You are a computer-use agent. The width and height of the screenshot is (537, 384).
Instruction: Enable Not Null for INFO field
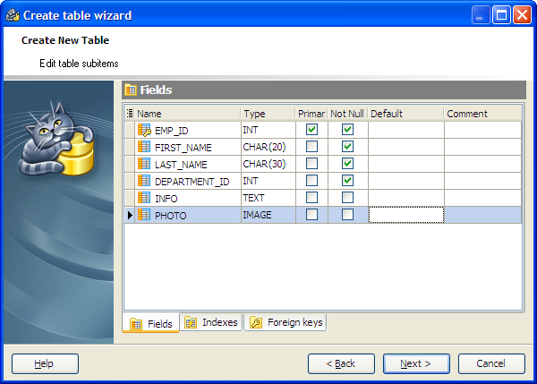(348, 198)
